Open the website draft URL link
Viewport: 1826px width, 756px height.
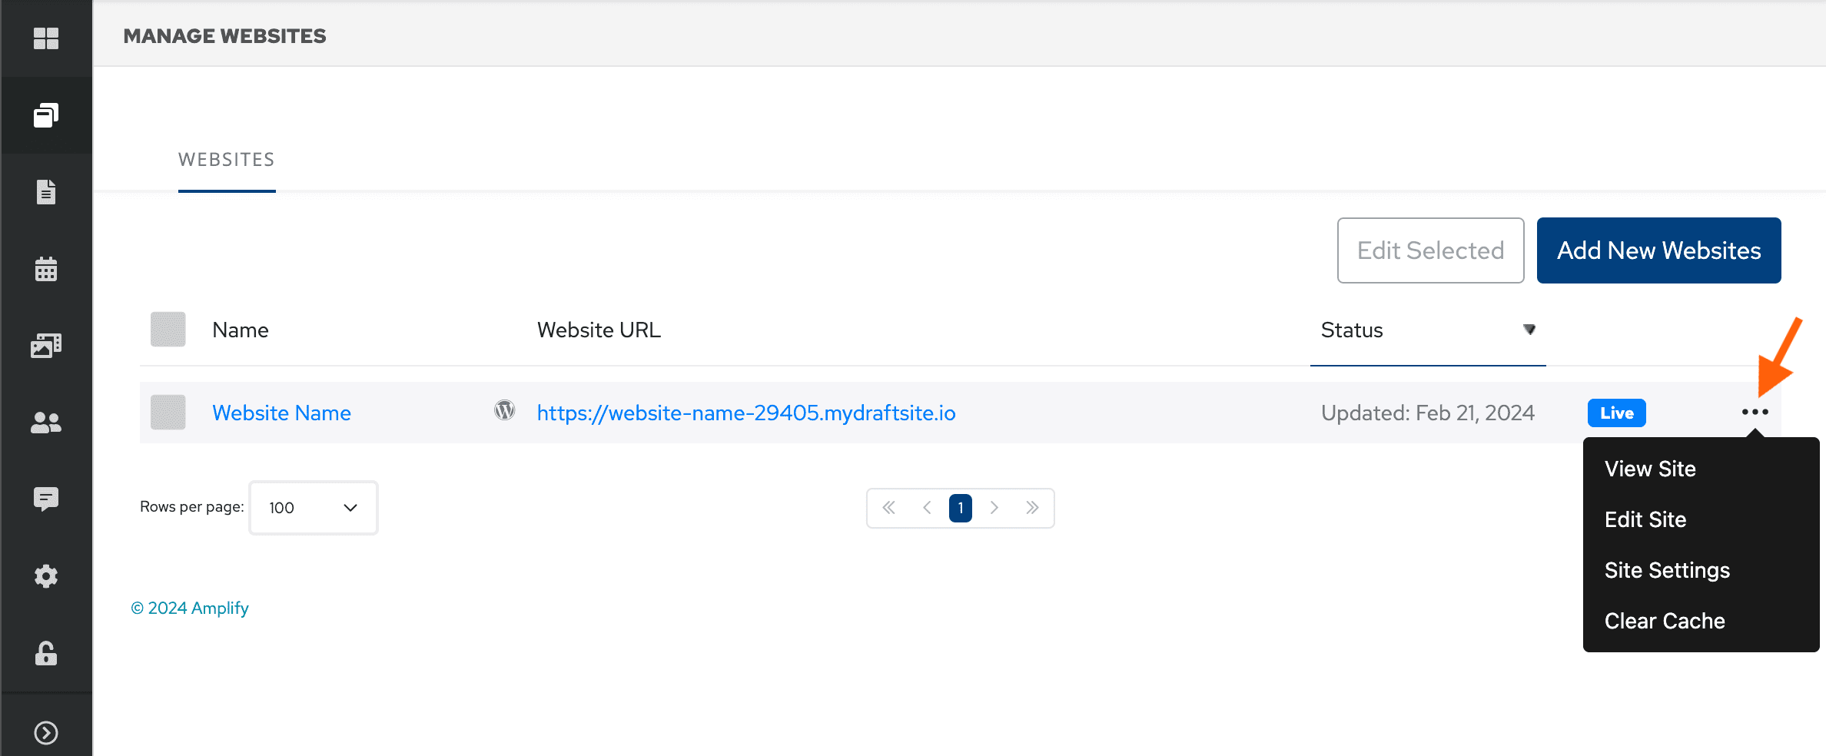745,413
